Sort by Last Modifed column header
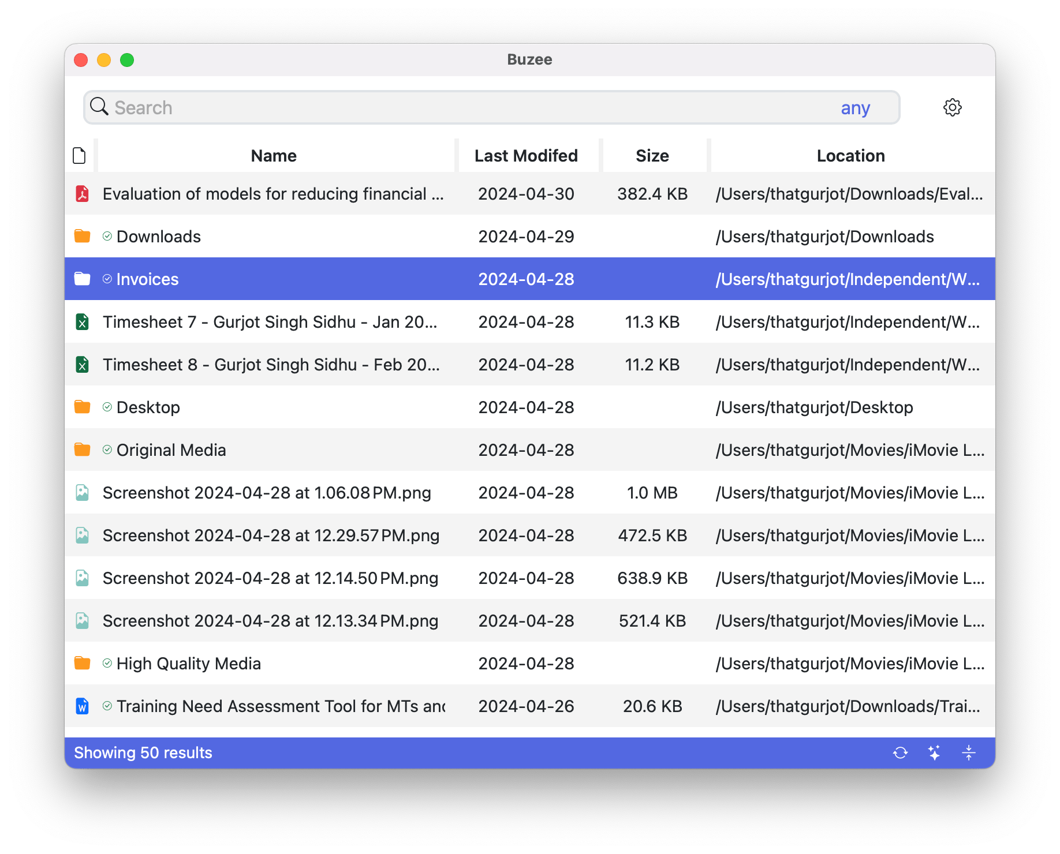Screen dimensions: 1060x854 pyautogui.click(x=526, y=156)
